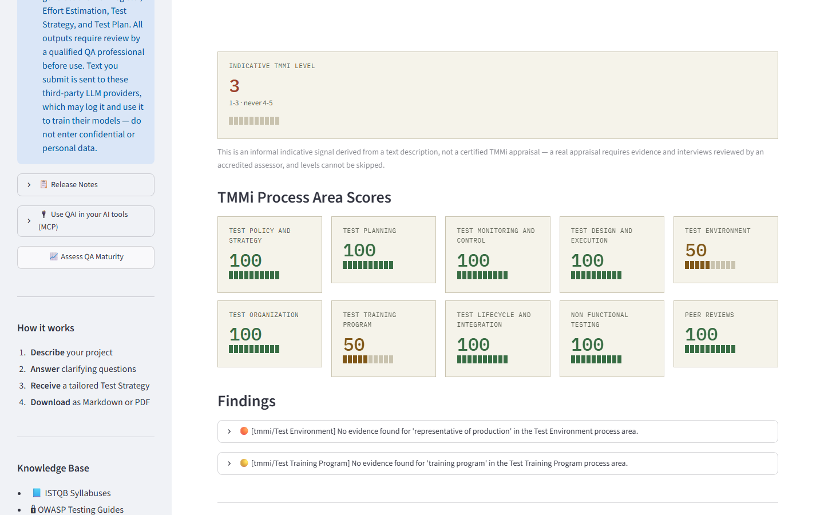The height and width of the screenshot is (515, 824).
Task: Click the Knowledge Base heading
Action: click(53, 468)
